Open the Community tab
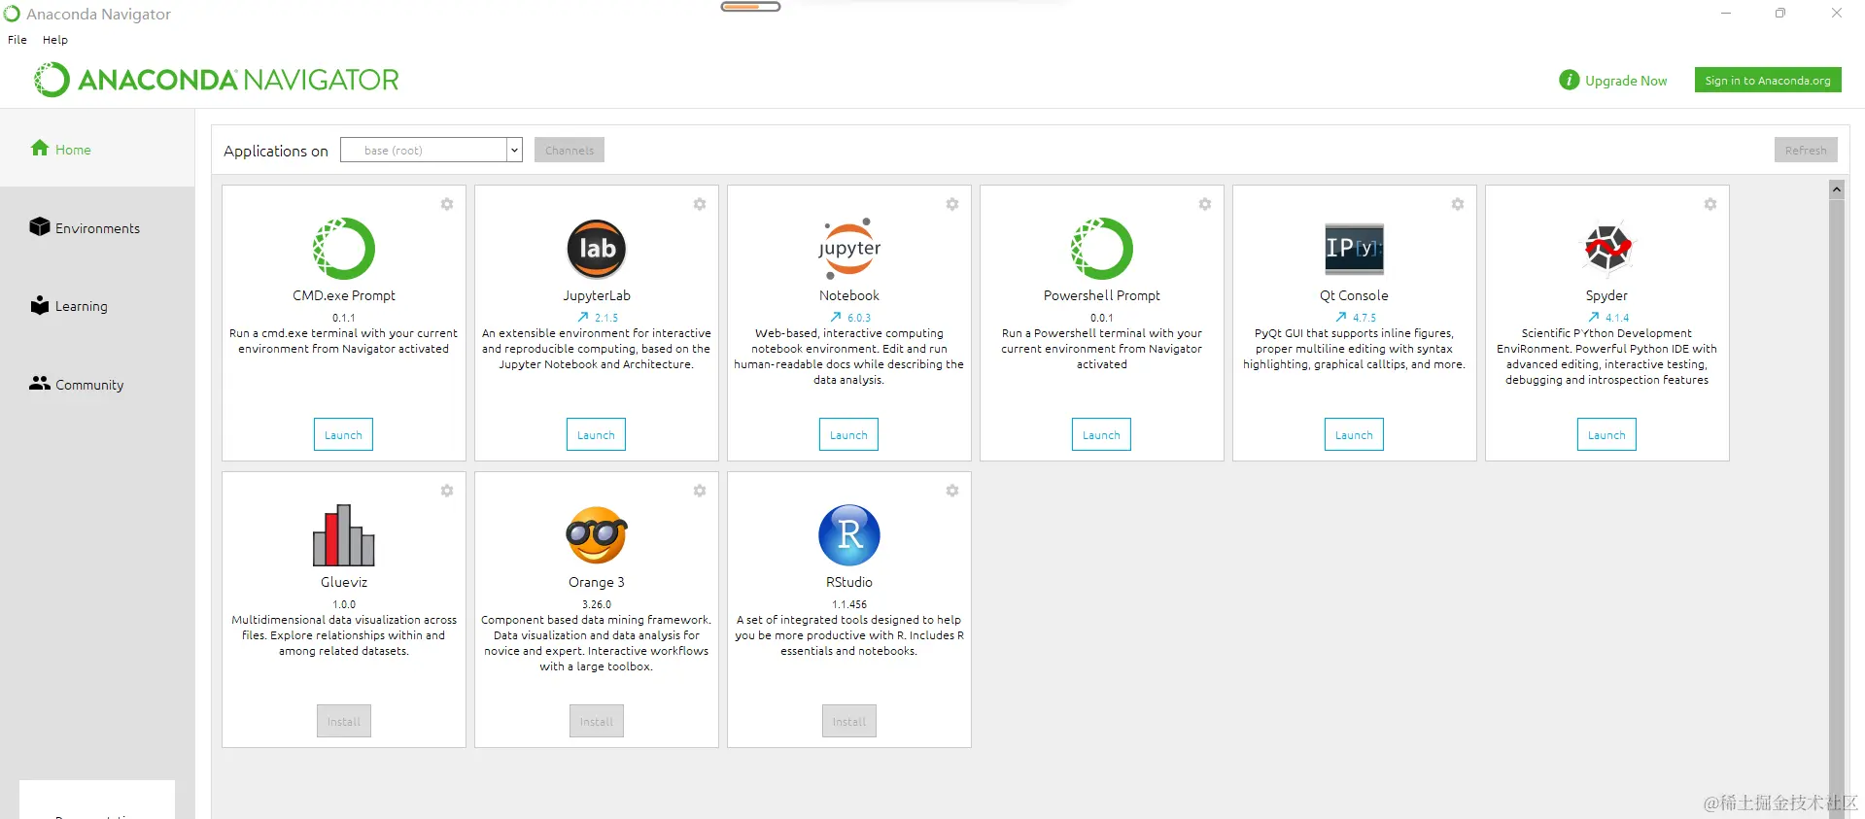This screenshot has width=1865, height=819. click(x=77, y=384)
